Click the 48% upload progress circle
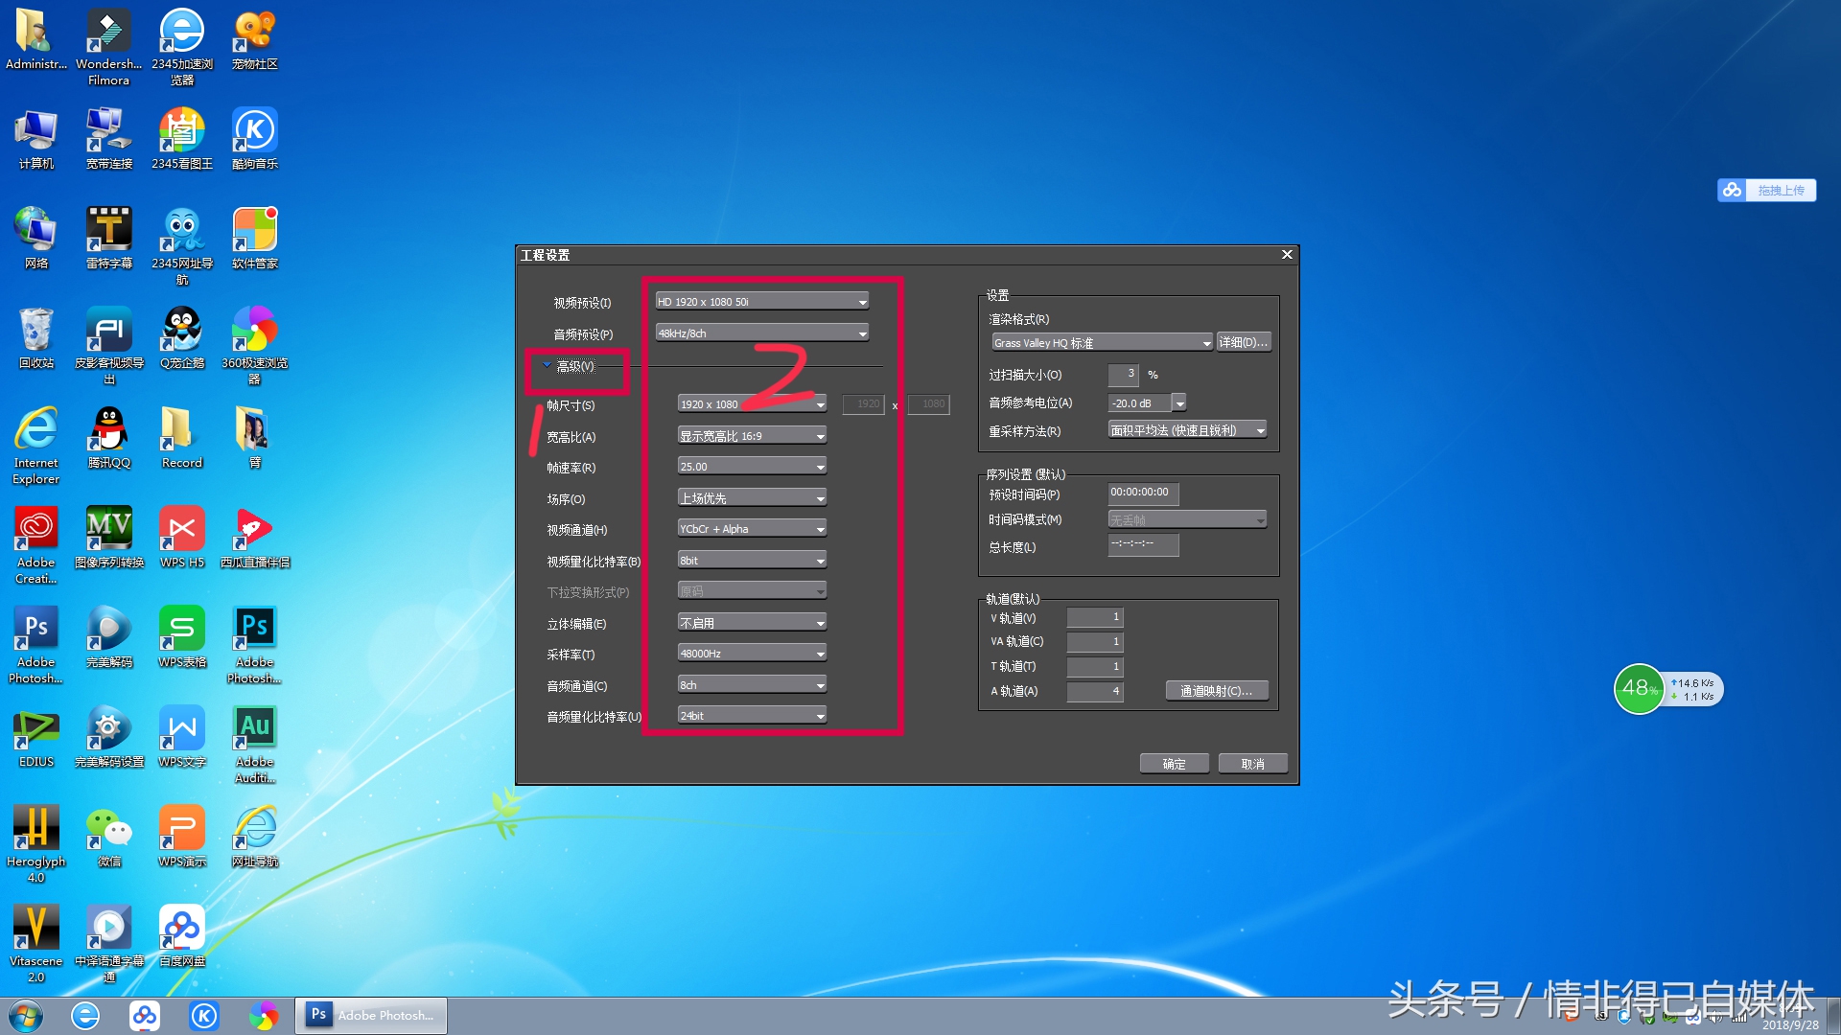The image size is (1841, 1035). tap(1639, 689)
